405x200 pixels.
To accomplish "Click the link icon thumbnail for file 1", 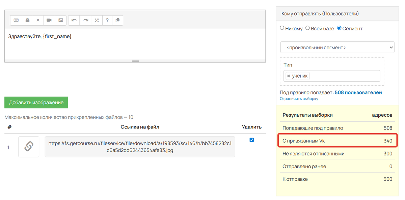I will point(29,147).
